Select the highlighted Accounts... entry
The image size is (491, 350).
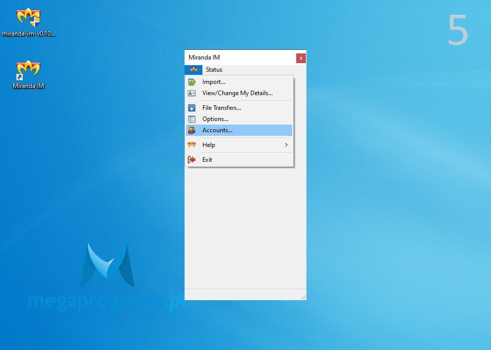click(x=239, y=130)
